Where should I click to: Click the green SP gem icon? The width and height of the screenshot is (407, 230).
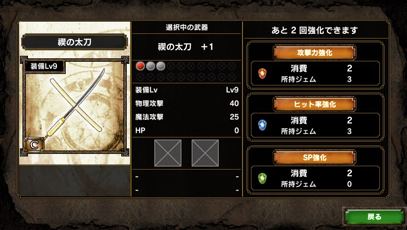coord(262,178)
